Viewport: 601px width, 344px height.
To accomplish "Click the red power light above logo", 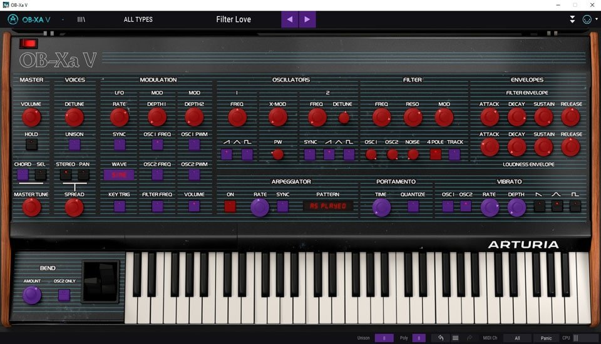I will point(29,43).
